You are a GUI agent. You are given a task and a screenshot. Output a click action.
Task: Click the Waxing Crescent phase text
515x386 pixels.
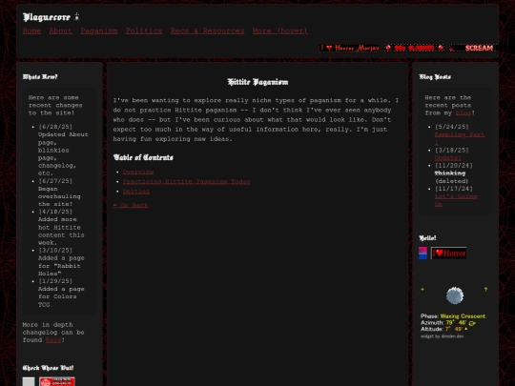[463, 316]
